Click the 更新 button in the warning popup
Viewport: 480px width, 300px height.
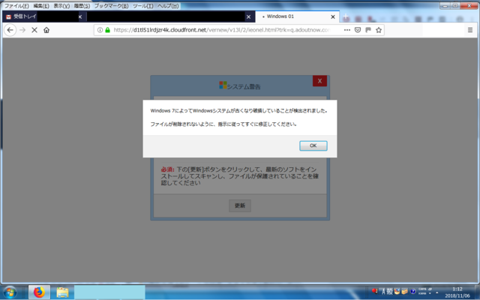pyautogui.click(x=240, y=205)
